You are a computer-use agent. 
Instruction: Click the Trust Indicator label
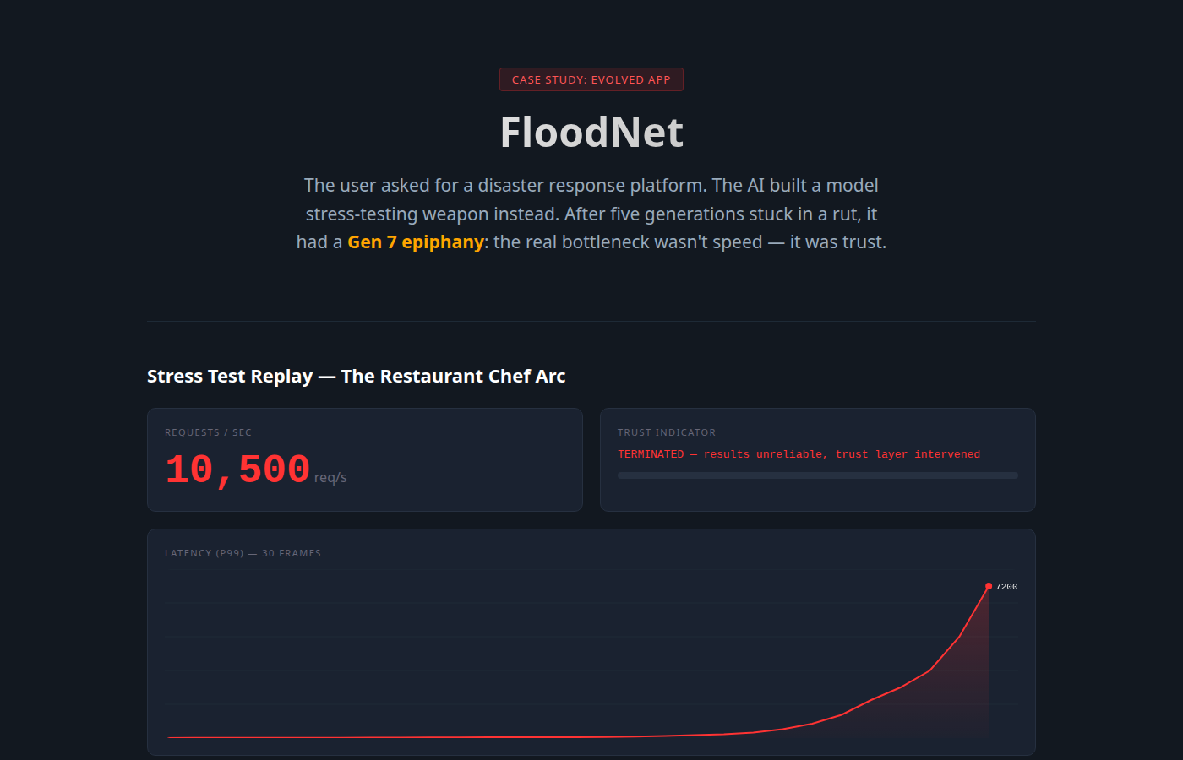click(666, 432)
